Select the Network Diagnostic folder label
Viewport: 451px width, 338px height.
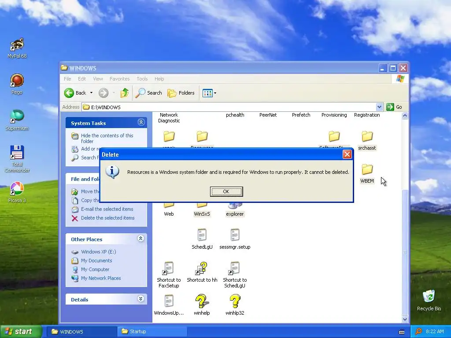(x=169, y=118)
